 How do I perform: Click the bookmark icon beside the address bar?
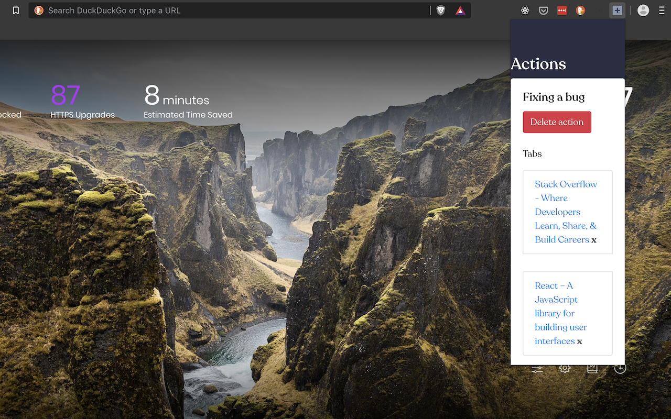coord(16,10)
